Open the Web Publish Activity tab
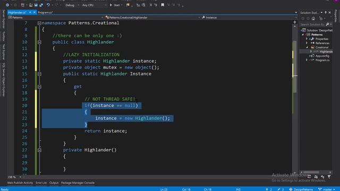 [20, 183]
